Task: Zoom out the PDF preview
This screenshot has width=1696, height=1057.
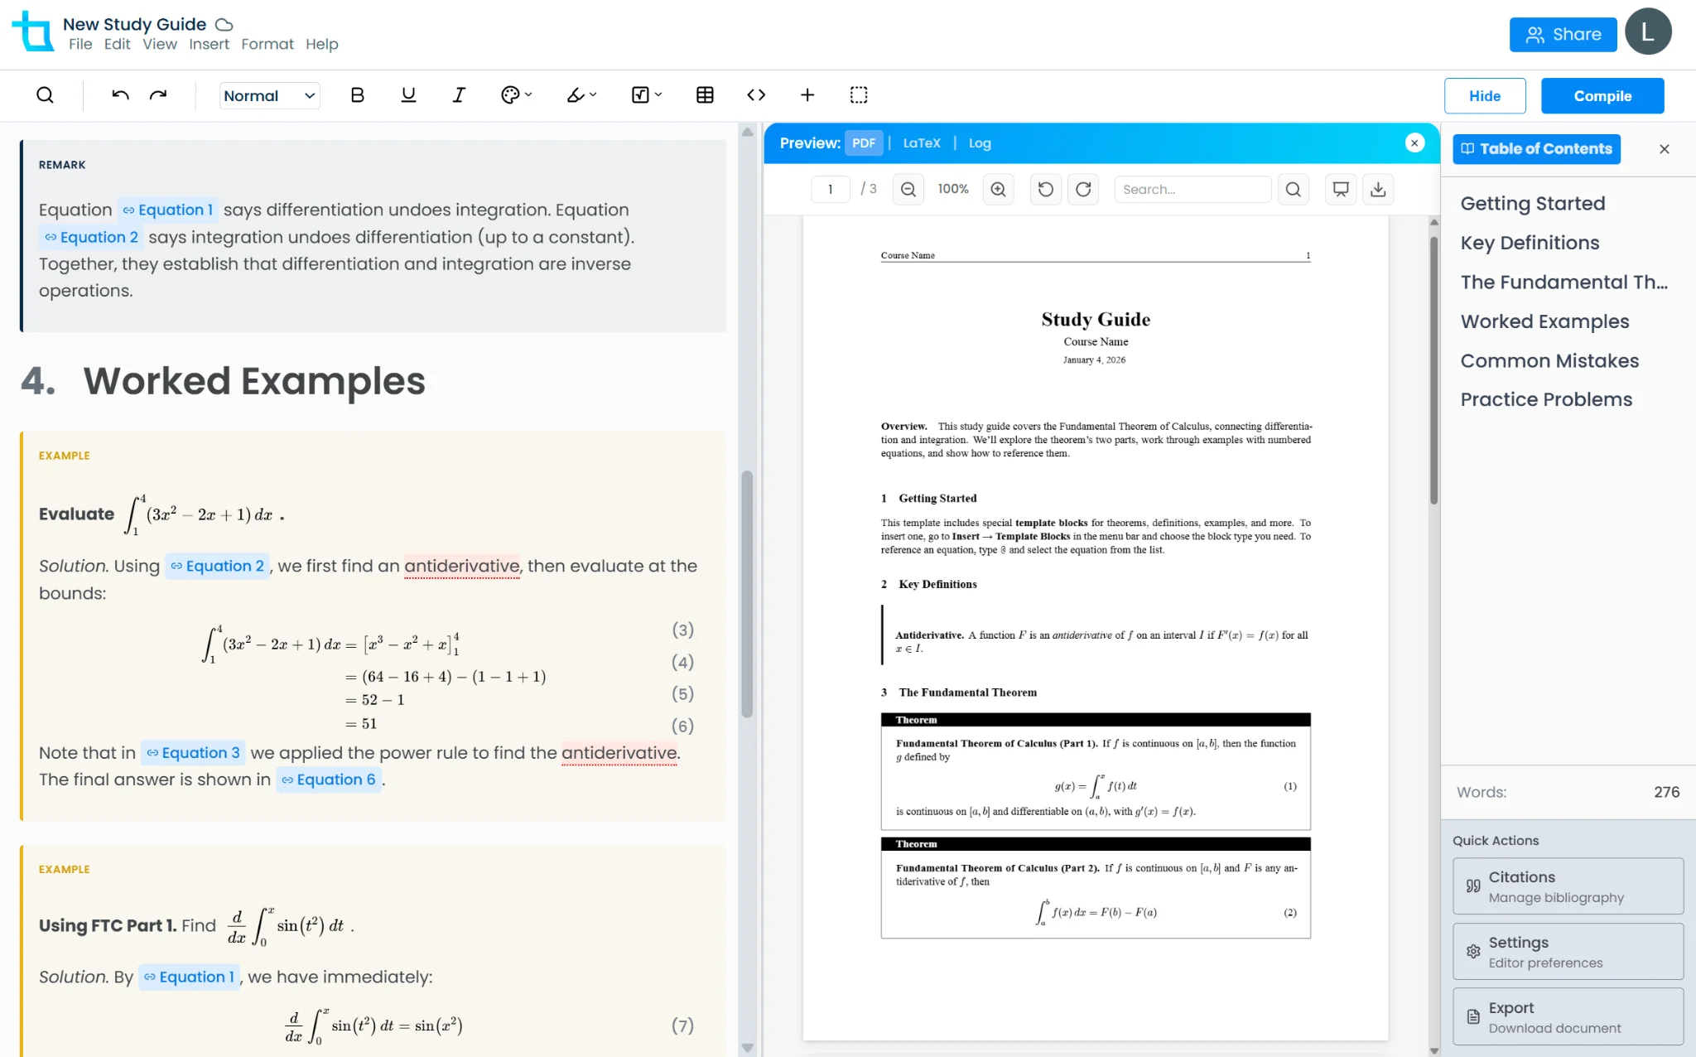Action: point(908,189)
